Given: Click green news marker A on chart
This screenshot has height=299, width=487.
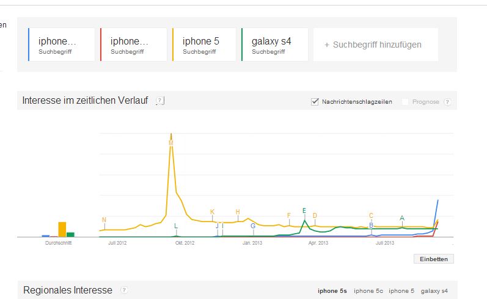Looking at the screenshot, I should coord(401,218).
